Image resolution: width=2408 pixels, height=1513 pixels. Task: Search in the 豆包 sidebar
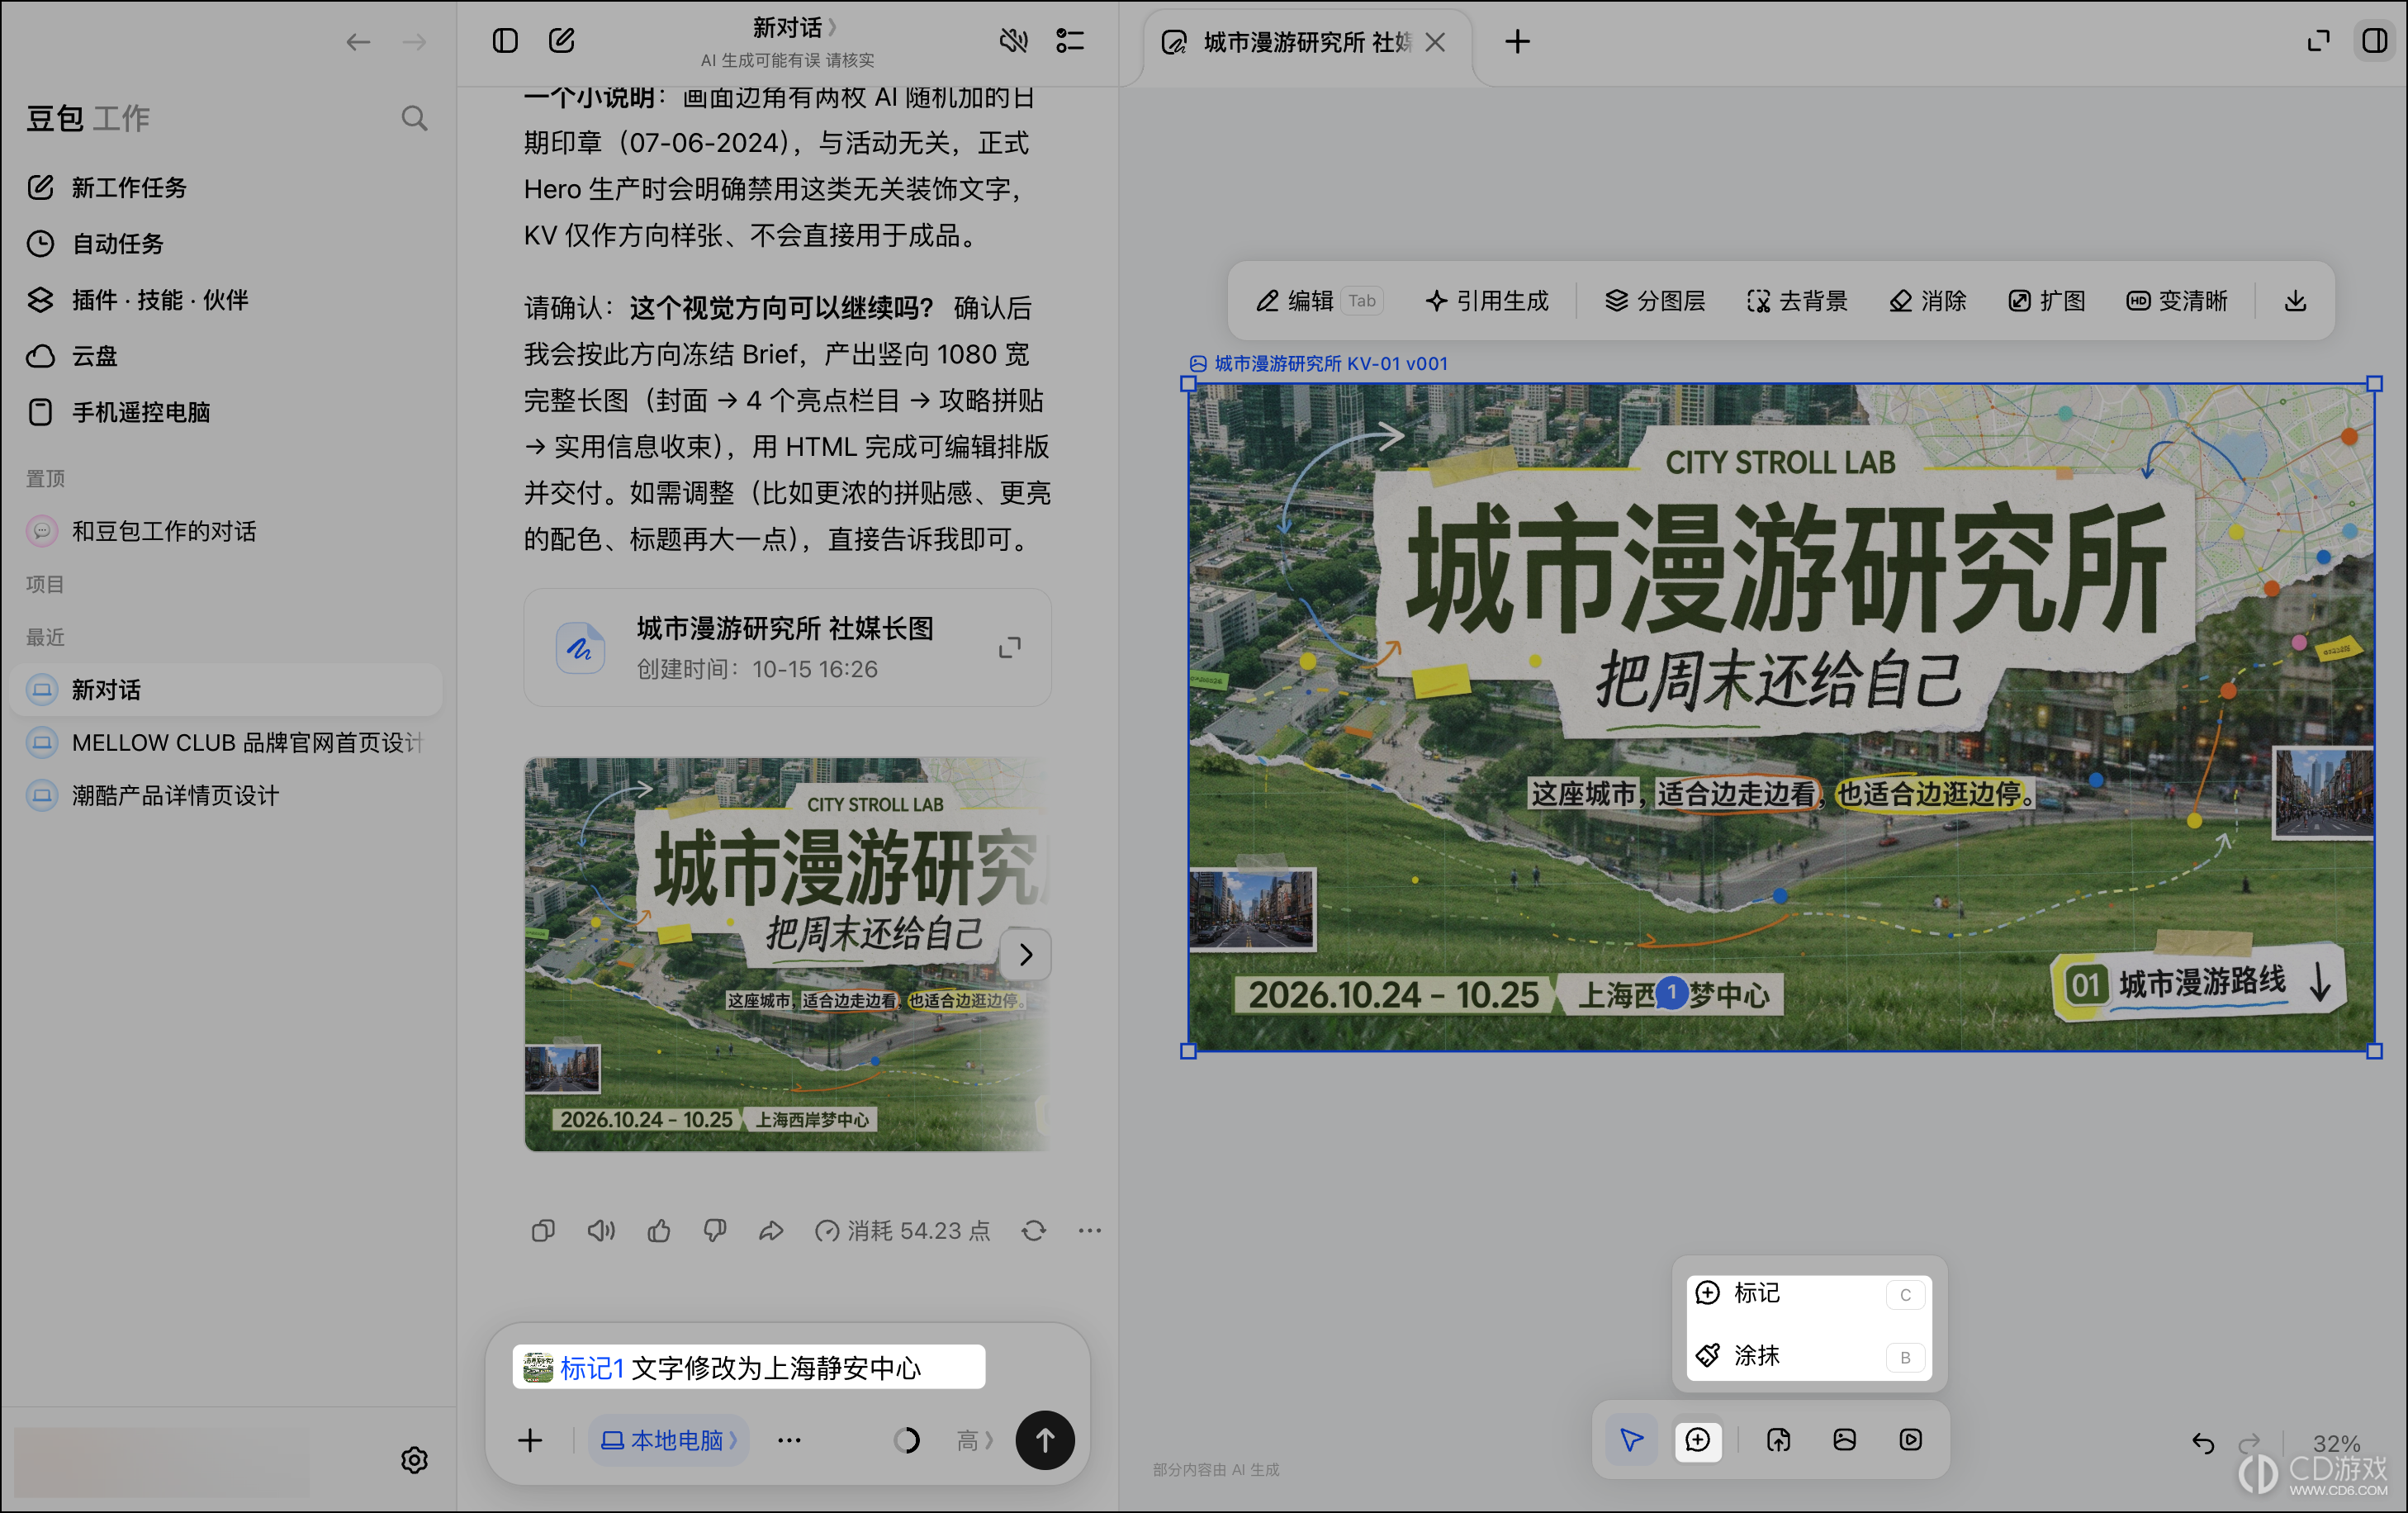click(x=414, y=119)
